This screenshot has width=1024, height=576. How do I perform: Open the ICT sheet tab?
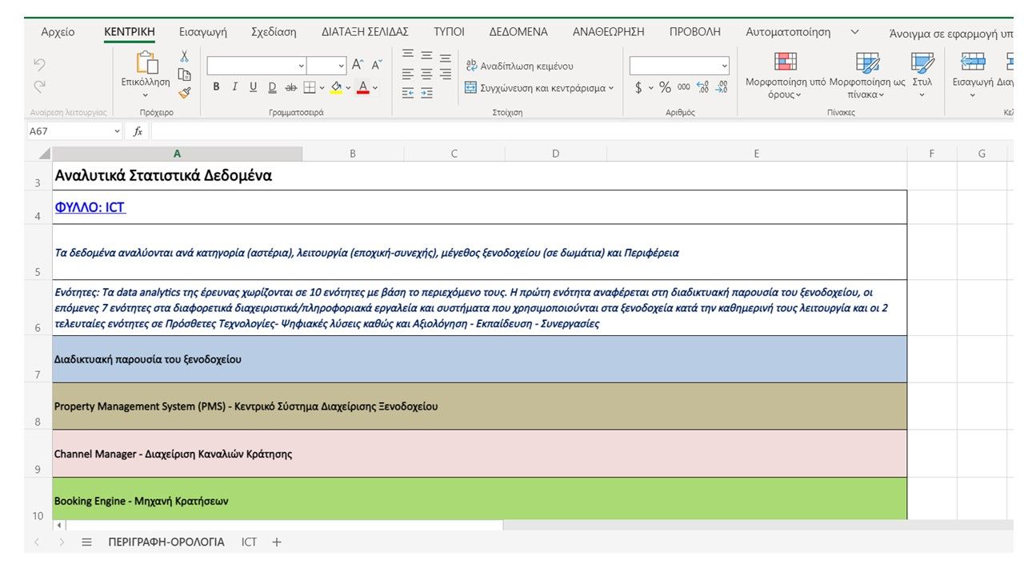[250, 542]
